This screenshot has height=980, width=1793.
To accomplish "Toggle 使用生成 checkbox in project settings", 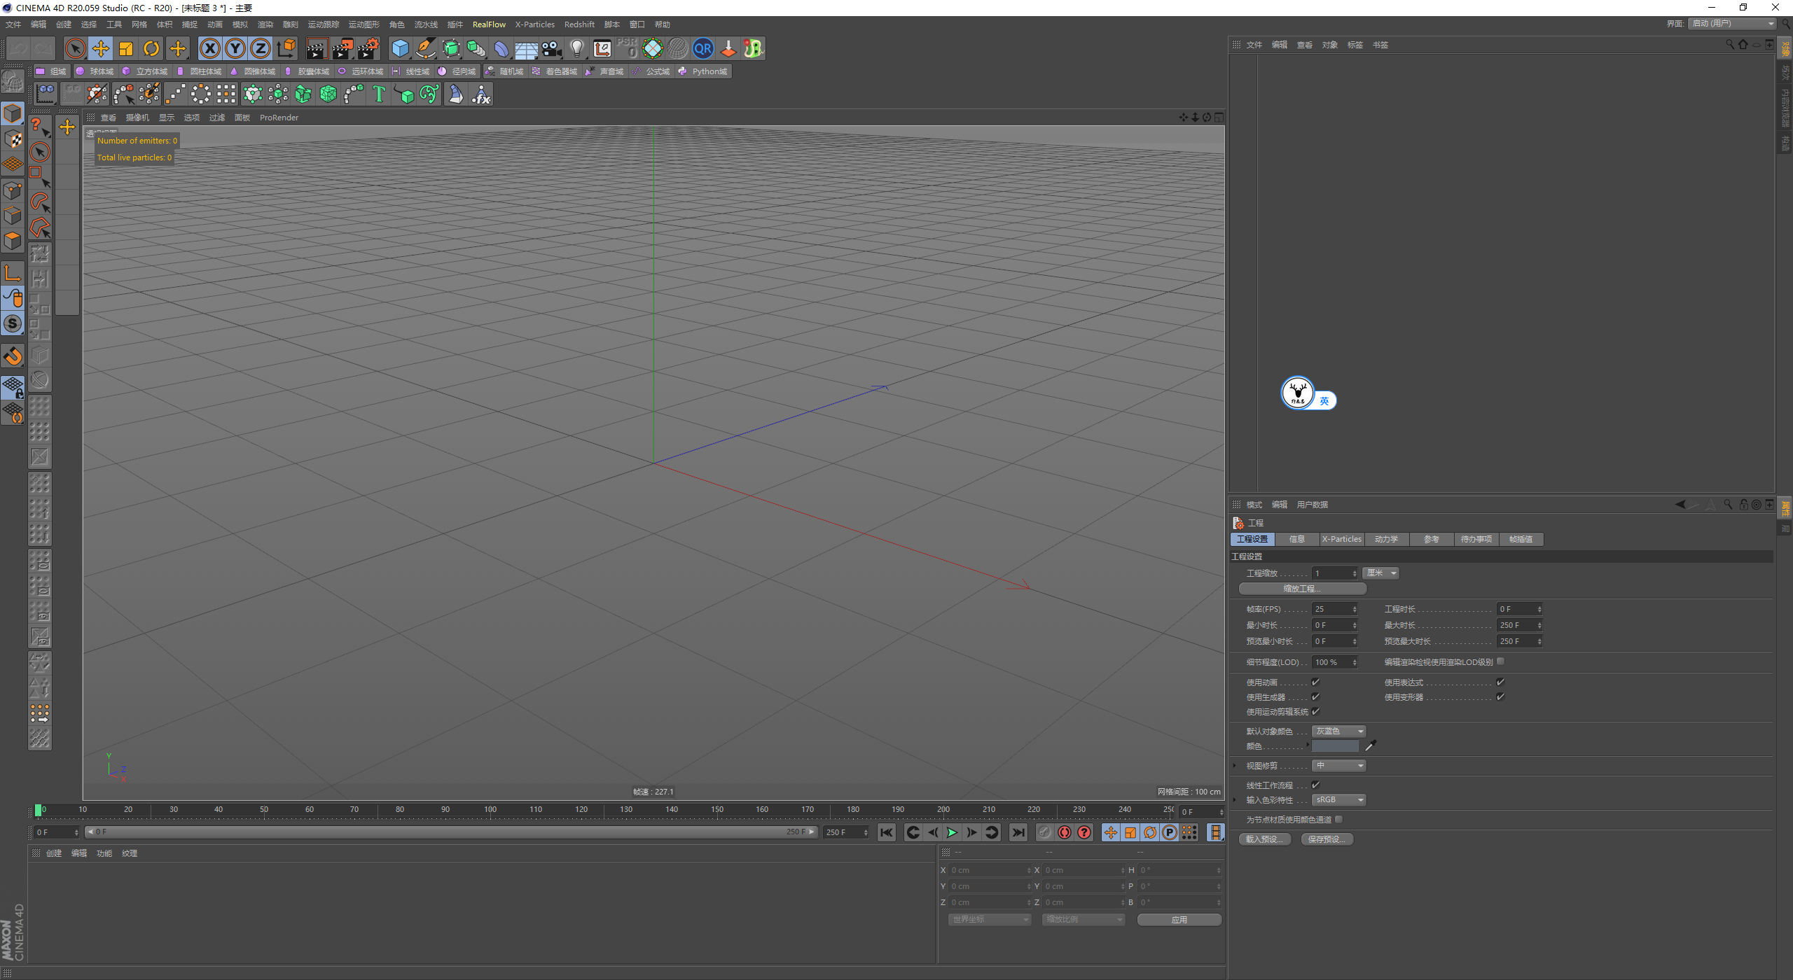I will (1315, 698).
